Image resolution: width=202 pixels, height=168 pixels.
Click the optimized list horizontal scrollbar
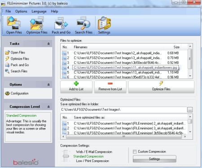click(124, 137)
